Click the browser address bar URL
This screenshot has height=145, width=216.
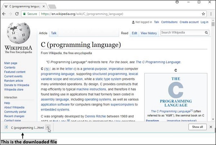(x=82, y=14)
